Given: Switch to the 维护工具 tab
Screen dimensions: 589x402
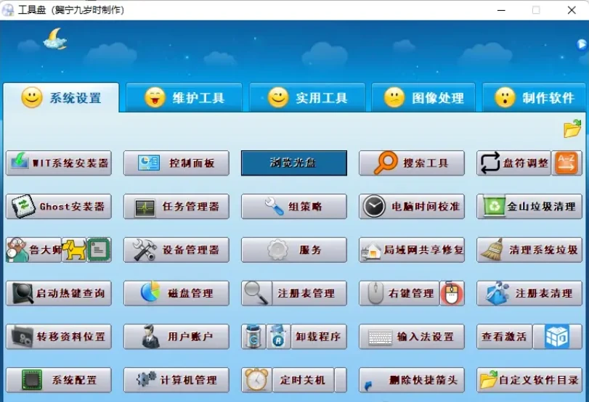Looking at the screenshot, I should [184, 97].
